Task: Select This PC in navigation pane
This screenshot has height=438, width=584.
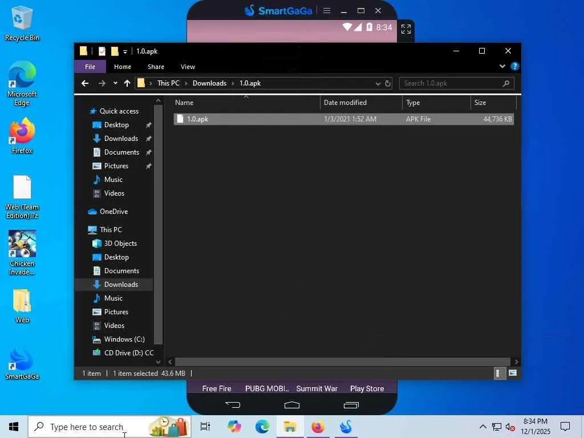Action: pyautogui.click(x=111, y=230)
